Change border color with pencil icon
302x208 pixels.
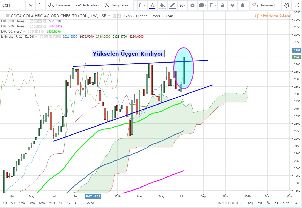(172, 5)
